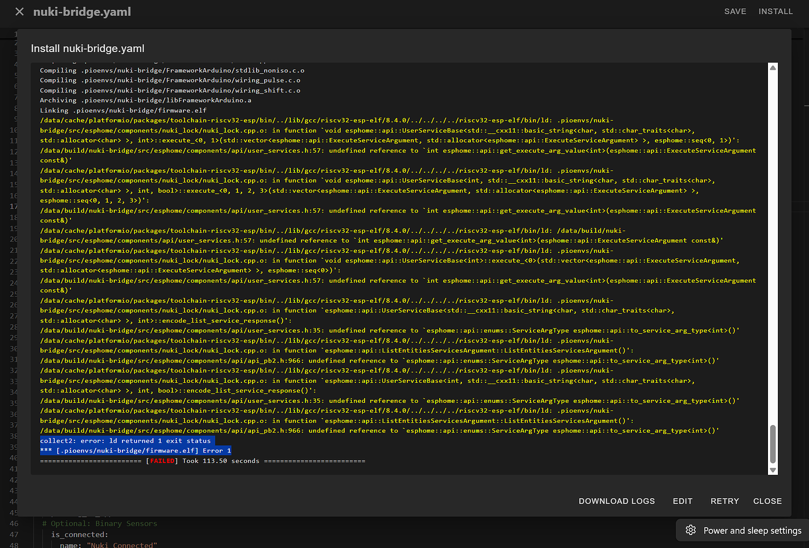Click the '[.pioenvs/nuki-bridge/firmware.elf] Error 1' line

136,451
